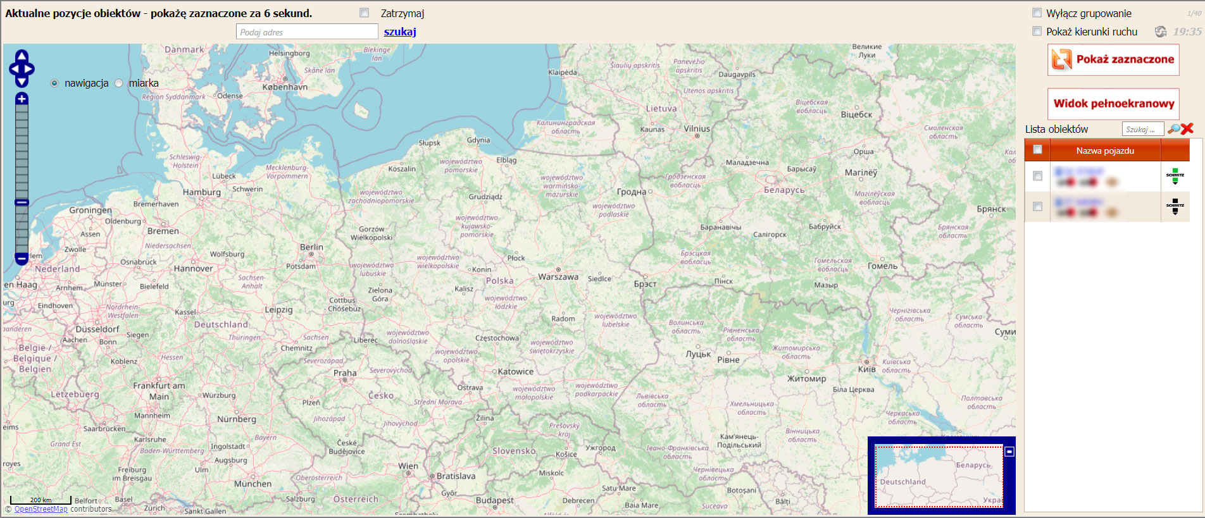This screenshot has width=1205, height=518.
Task: Pan the map up with the arrow
Action: (x=22, y=56)
